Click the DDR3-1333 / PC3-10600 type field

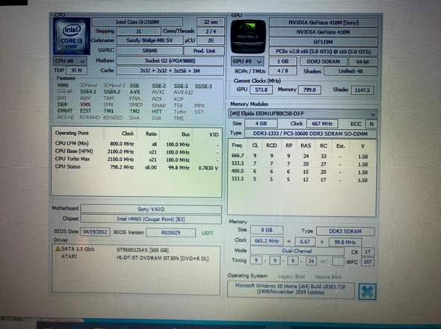pyautogui.click(x=310, y=134)
